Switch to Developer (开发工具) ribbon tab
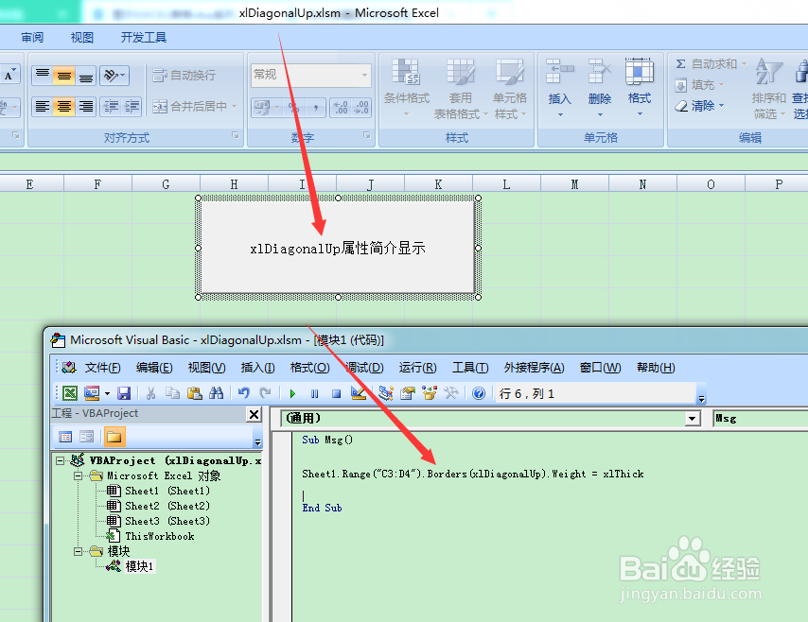This screenshot has height=622, width=808. [143, 38]
